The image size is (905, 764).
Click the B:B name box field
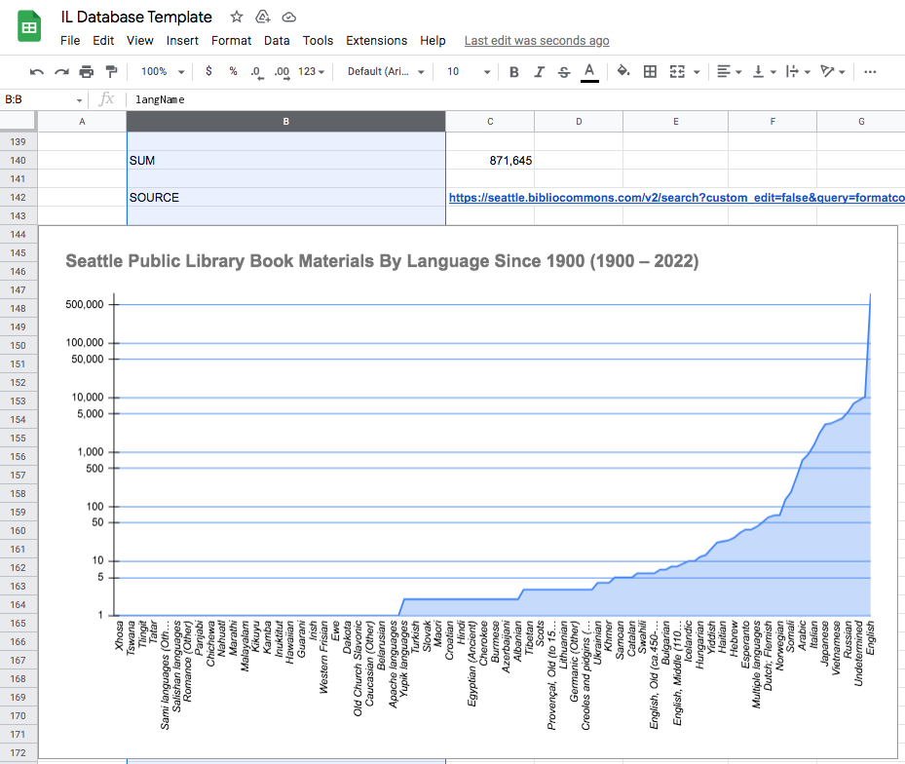43,99
